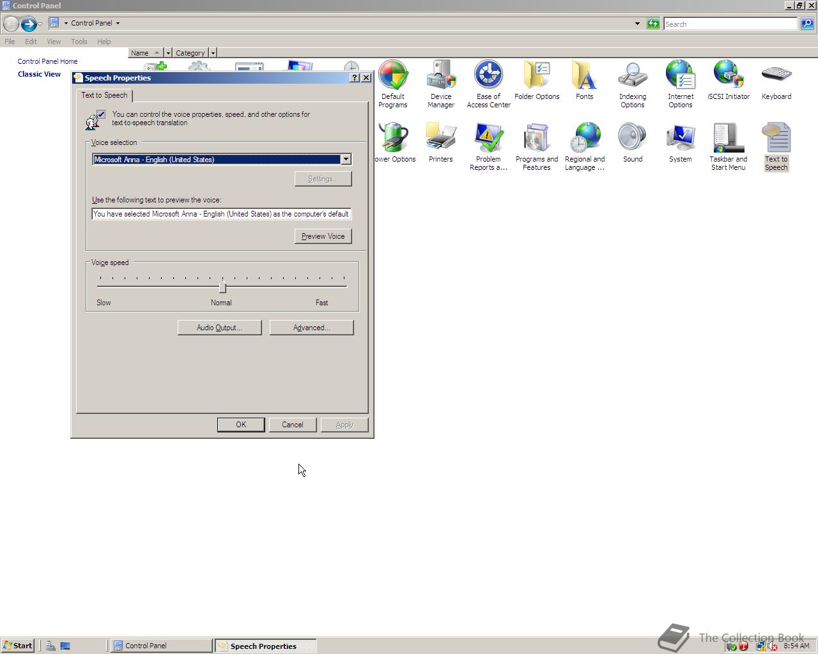Open the Tools menu
The width and height of the screenshot is (818, 654).
pyautogui.click(x=79, y=42)
